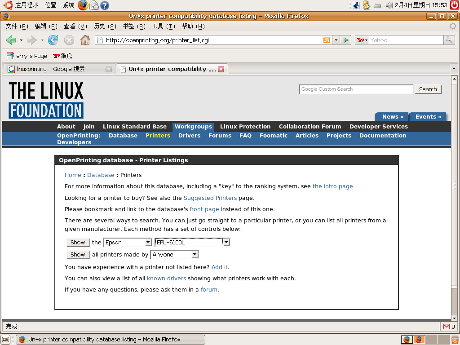The width and height of the screenshot is (460, 345).
Task: Click the show desktop icon in bottom panel
Action: click(5, 340)
